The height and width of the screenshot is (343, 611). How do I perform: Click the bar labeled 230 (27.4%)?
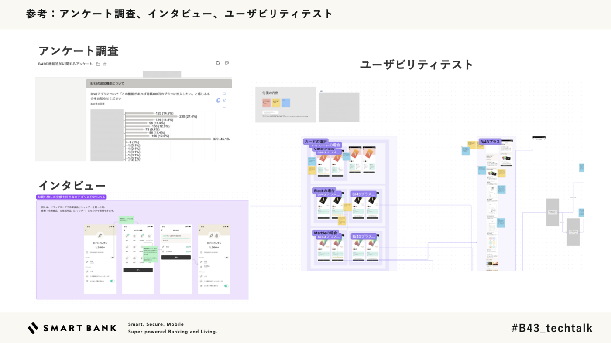pyautogui.click(x=152, y=116)
